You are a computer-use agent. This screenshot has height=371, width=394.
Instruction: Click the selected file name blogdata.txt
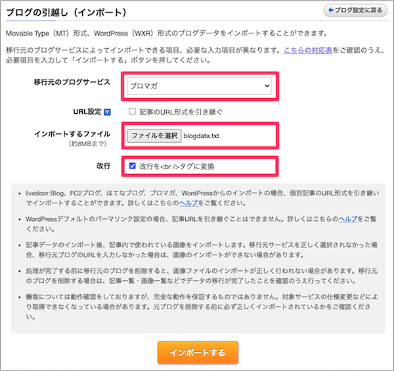point(202,136)
